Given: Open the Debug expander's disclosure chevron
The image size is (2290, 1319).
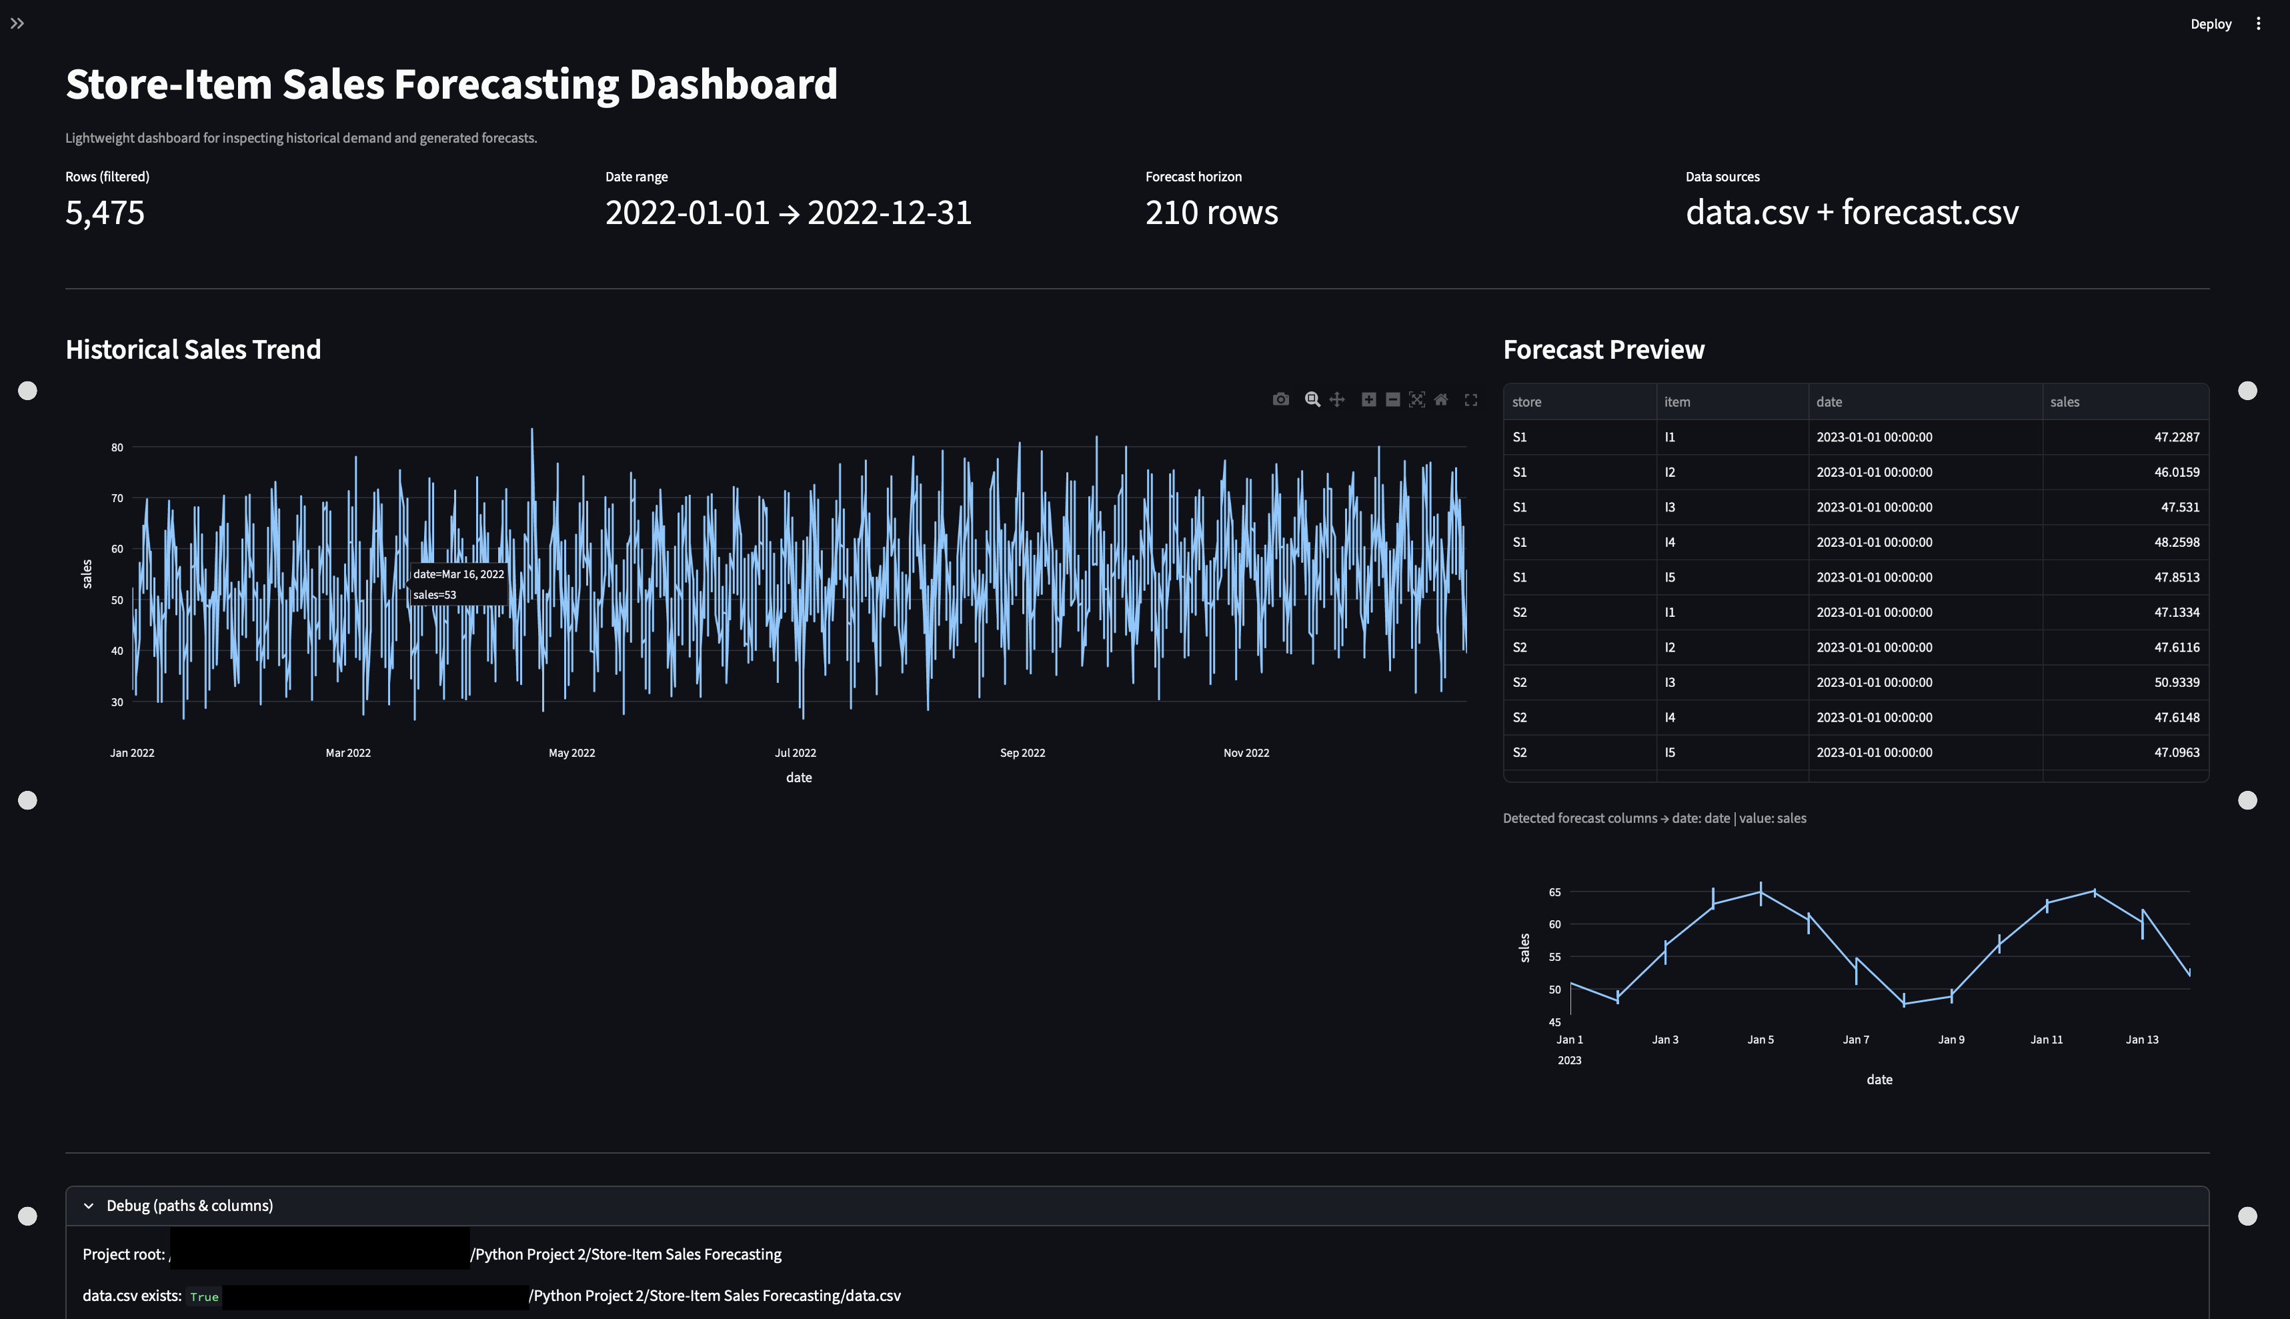Looking at the screenshot, I should pos(88,1205).
